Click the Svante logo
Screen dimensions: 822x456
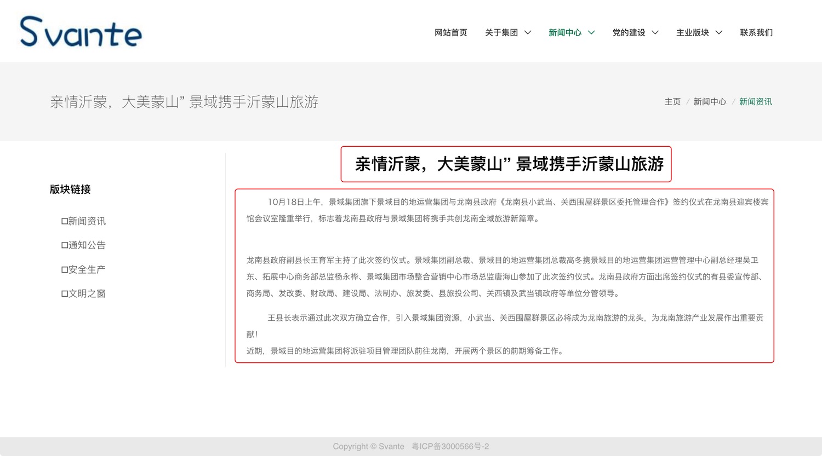coord(81,32)
